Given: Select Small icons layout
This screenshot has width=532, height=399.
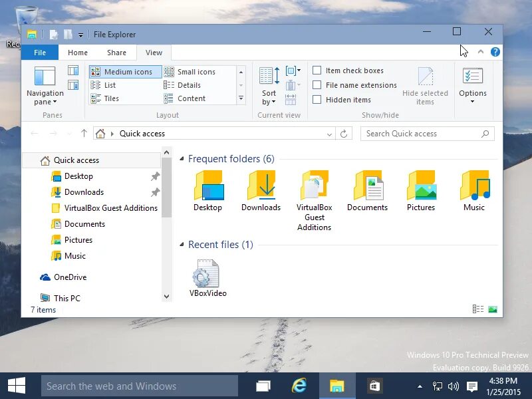Looking at the screenshot, I should pos(190,72).
